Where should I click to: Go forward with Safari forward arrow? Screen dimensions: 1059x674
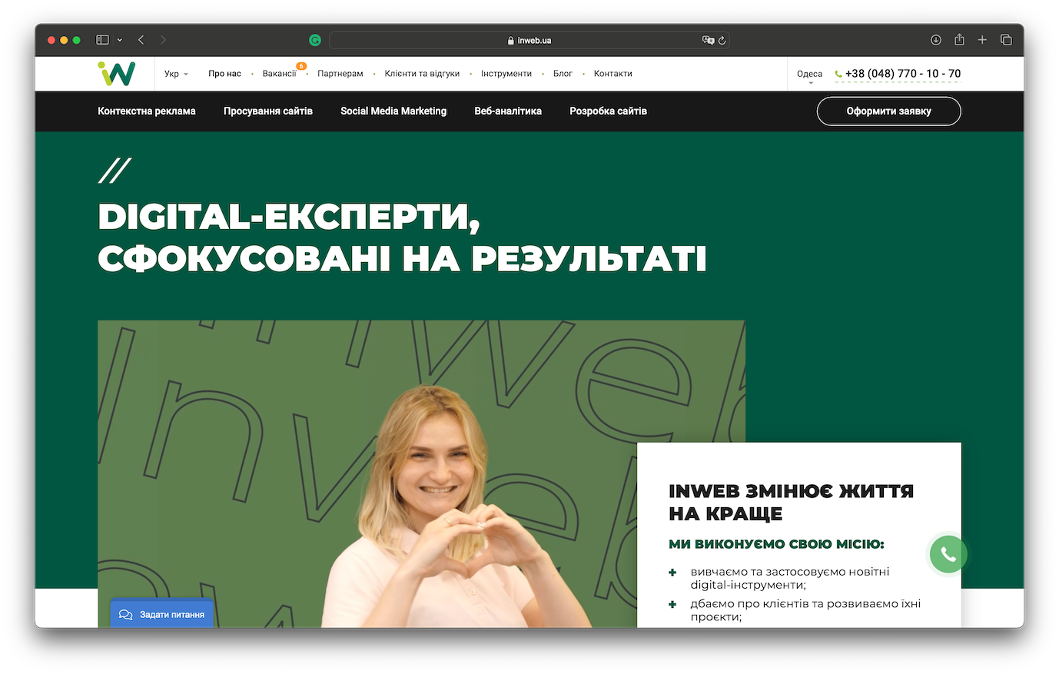point(163,40)
